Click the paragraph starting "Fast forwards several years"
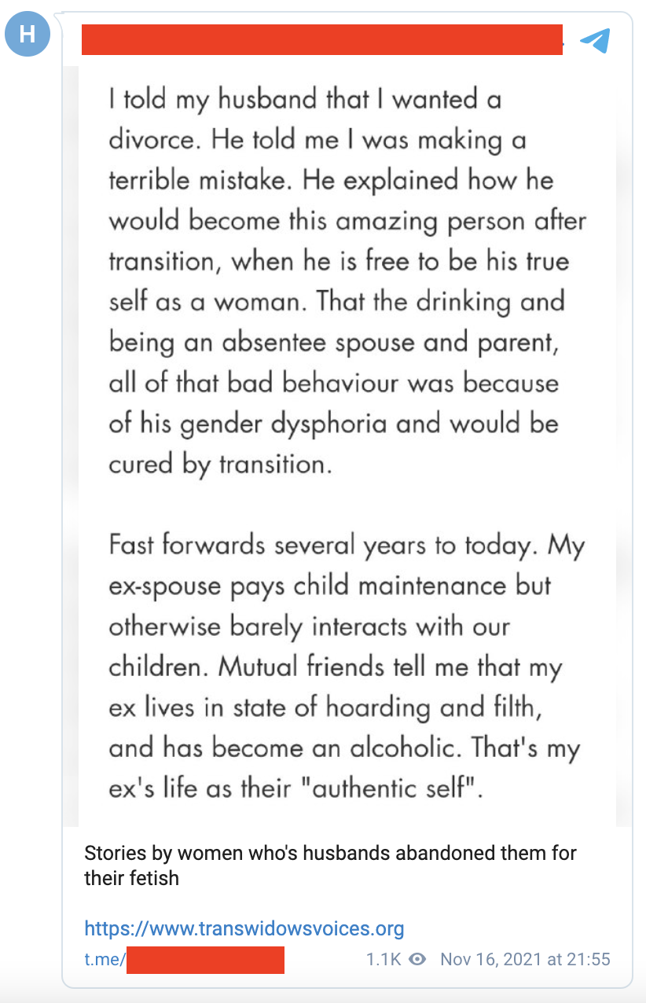 coord(346,666)
